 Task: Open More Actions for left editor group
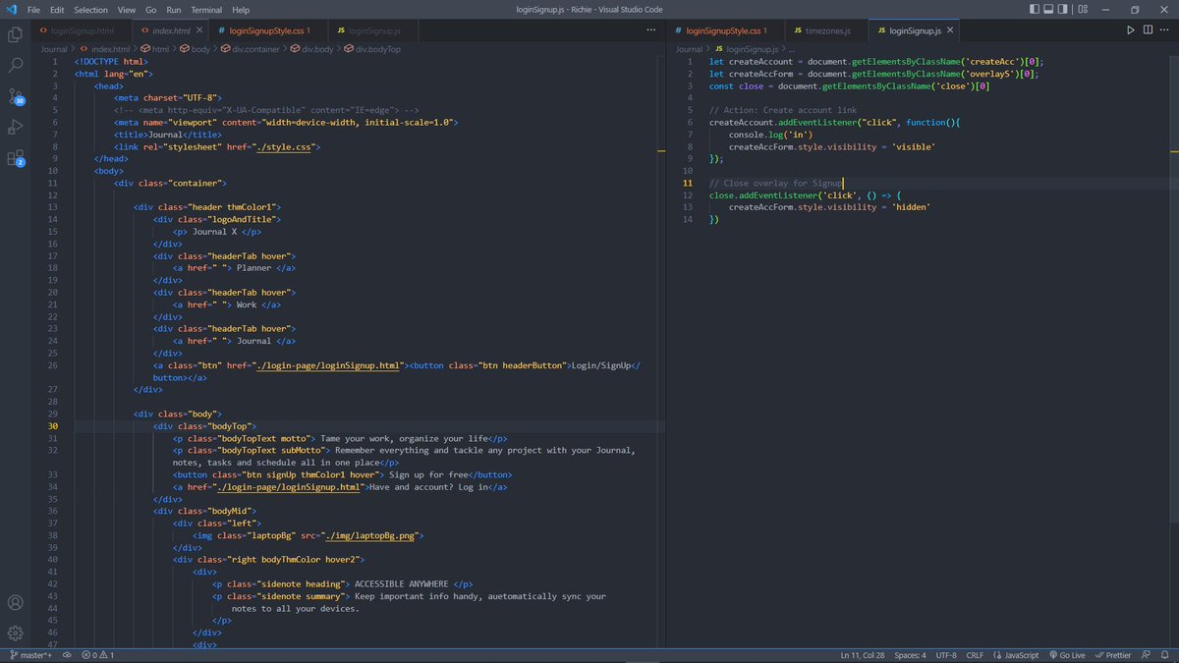649,31
